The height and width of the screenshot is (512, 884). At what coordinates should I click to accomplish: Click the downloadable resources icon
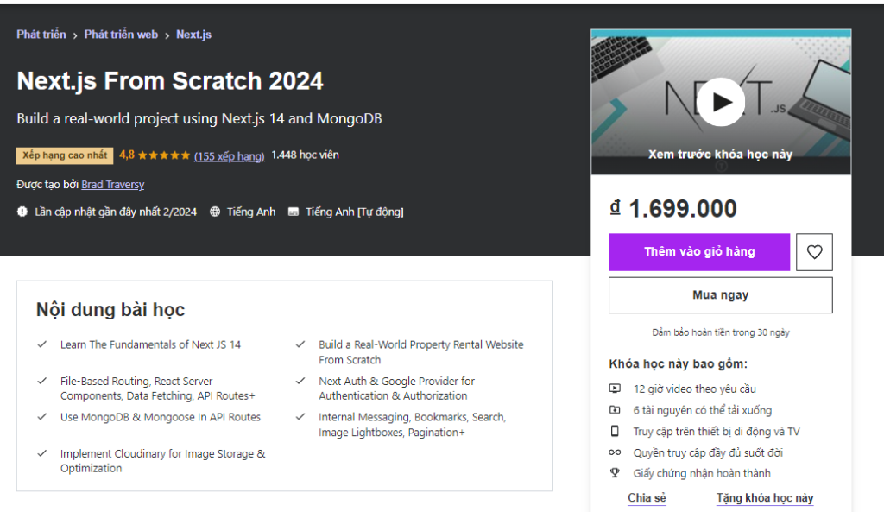615,410
